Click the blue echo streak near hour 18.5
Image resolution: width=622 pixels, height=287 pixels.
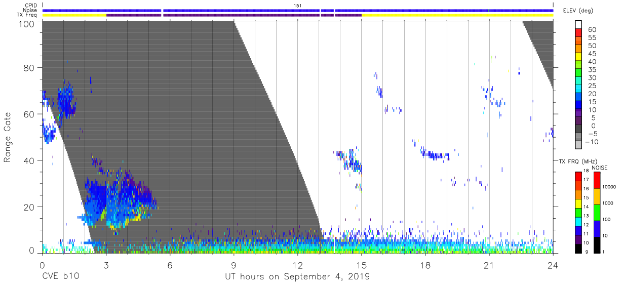point(435,155)
